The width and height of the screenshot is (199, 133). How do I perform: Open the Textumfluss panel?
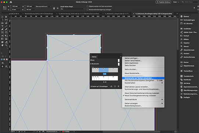186,71
